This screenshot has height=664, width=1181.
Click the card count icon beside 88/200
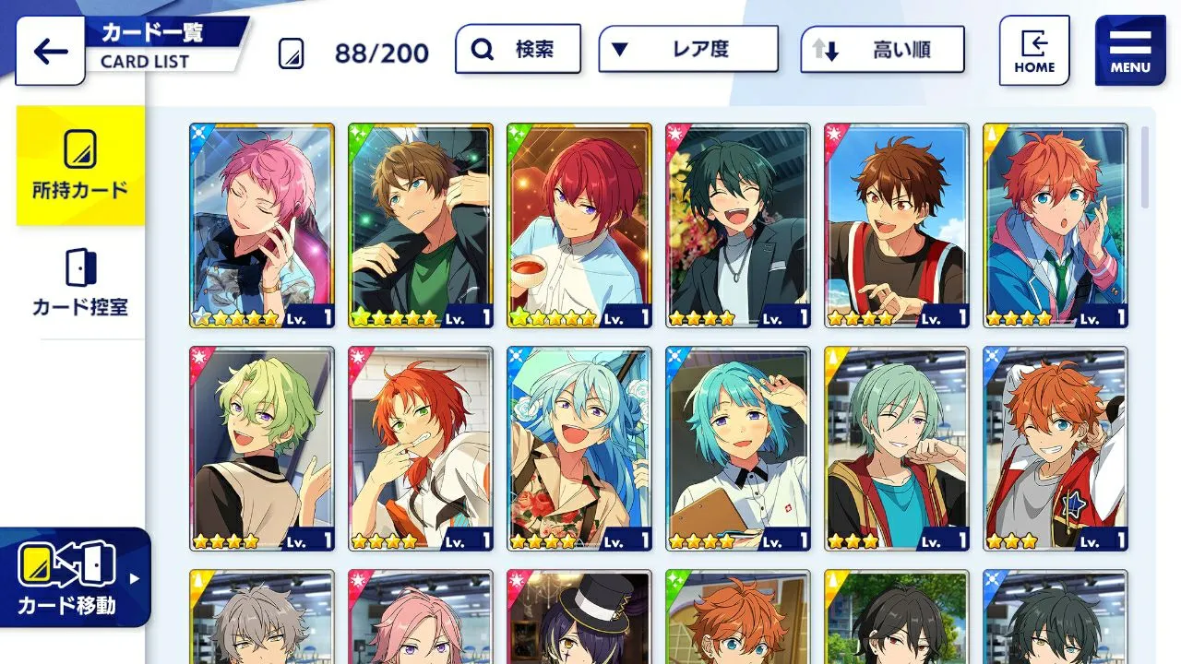[292, 53]
